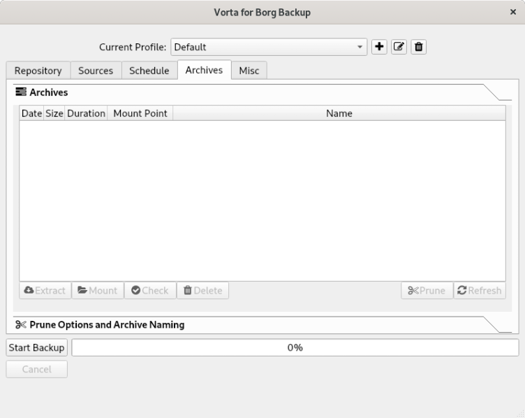Image resolution: width=525 pixels, height=418 pixels.
Task: Click the Start Backup button
Action: click(x=37, y=347)
